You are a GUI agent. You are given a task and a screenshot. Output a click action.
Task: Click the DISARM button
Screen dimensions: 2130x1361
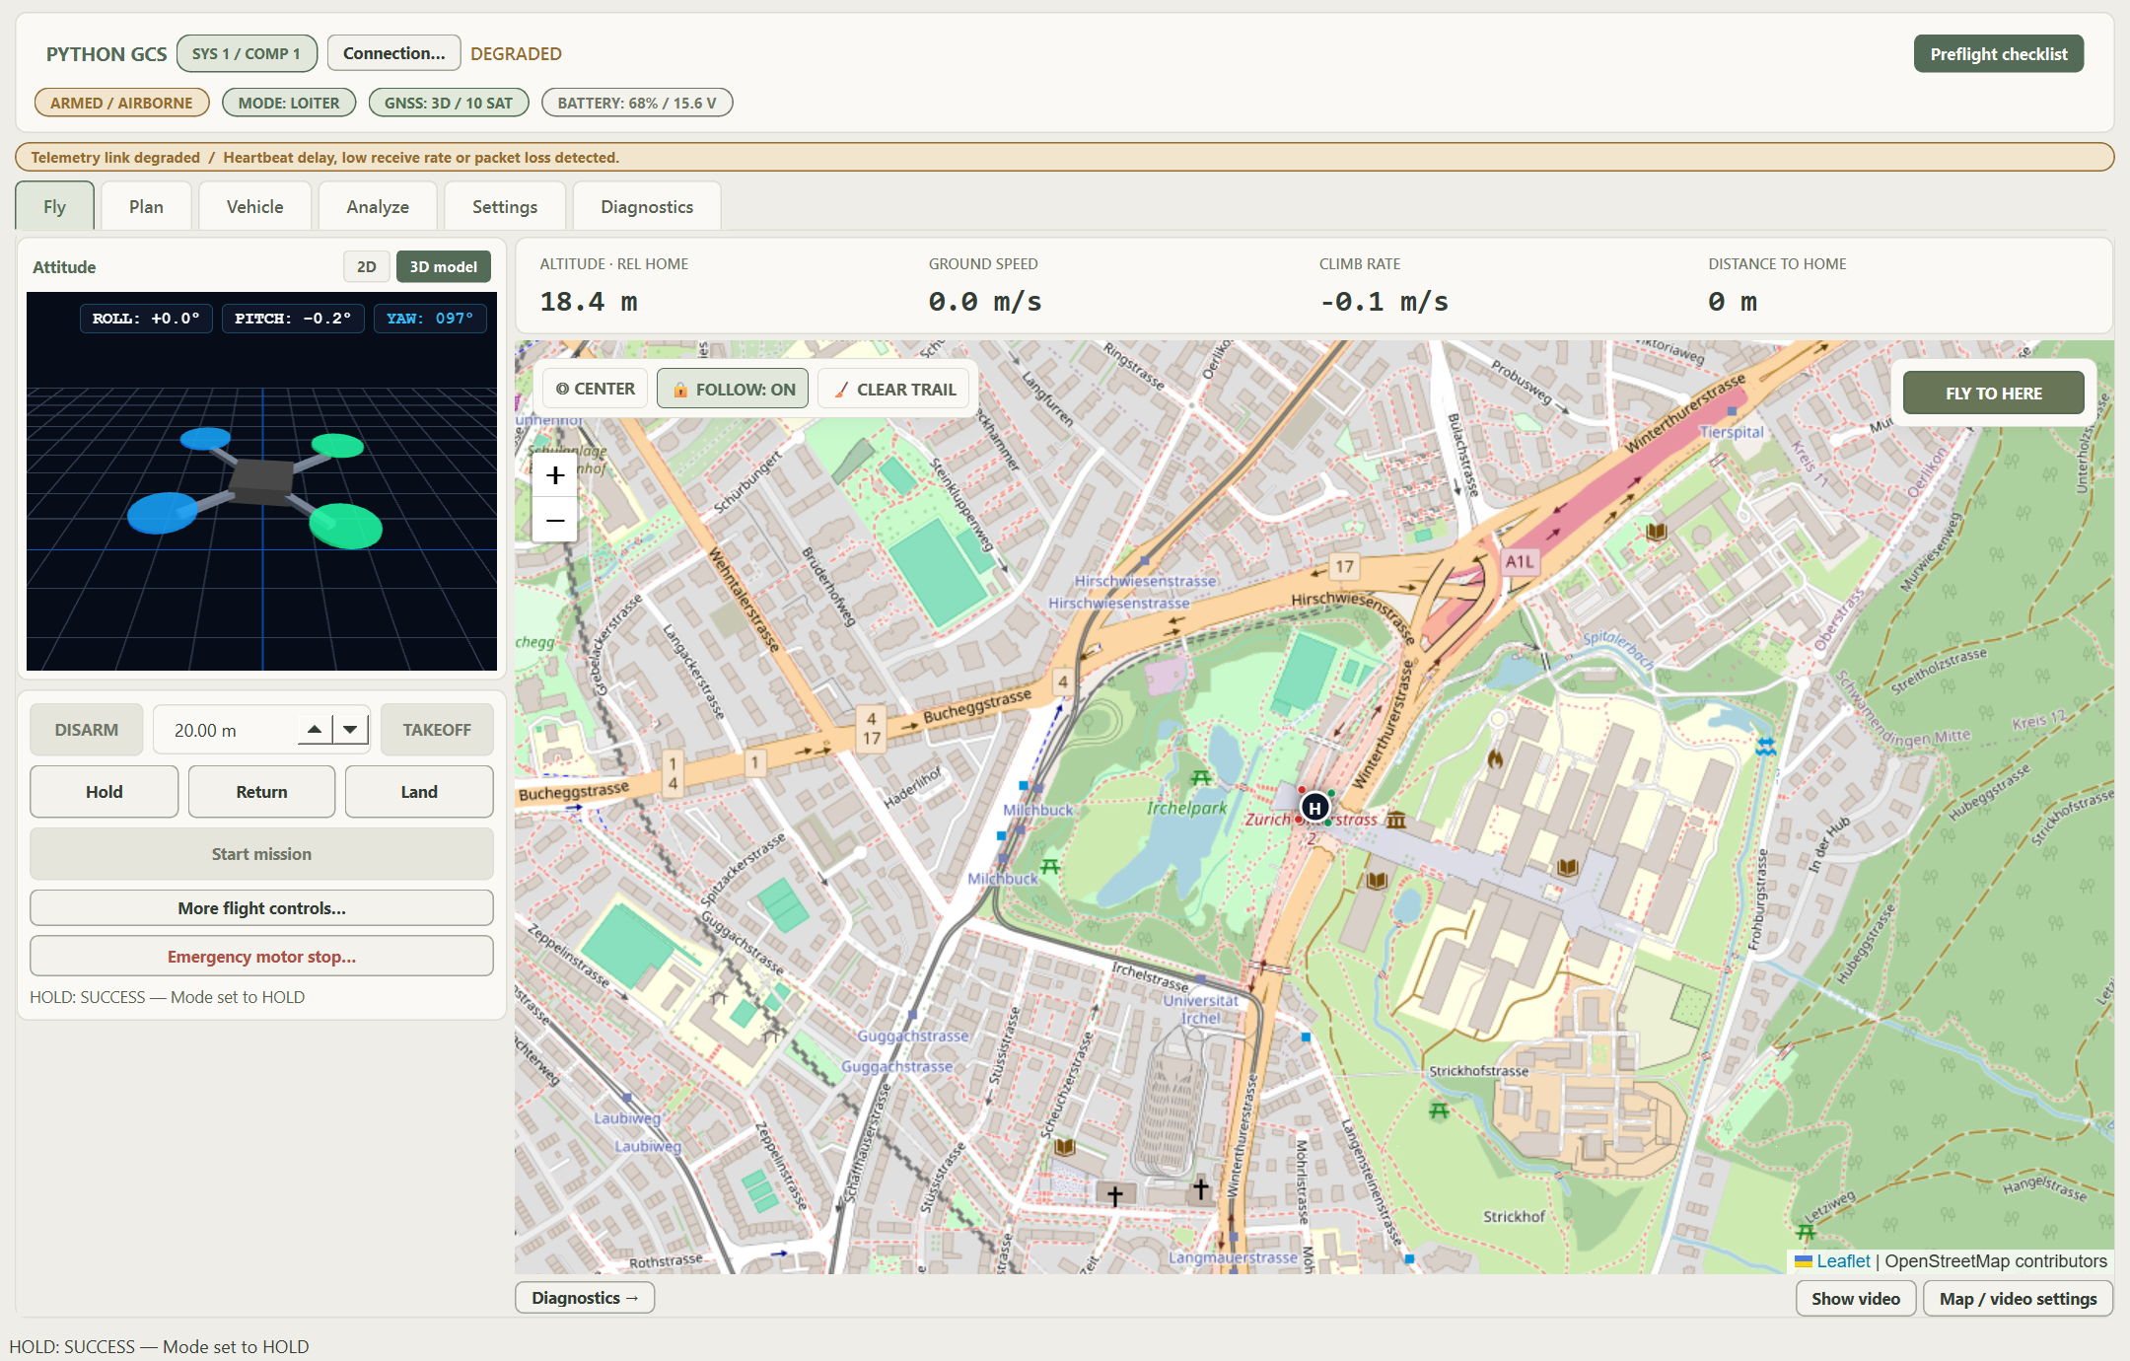87,730
